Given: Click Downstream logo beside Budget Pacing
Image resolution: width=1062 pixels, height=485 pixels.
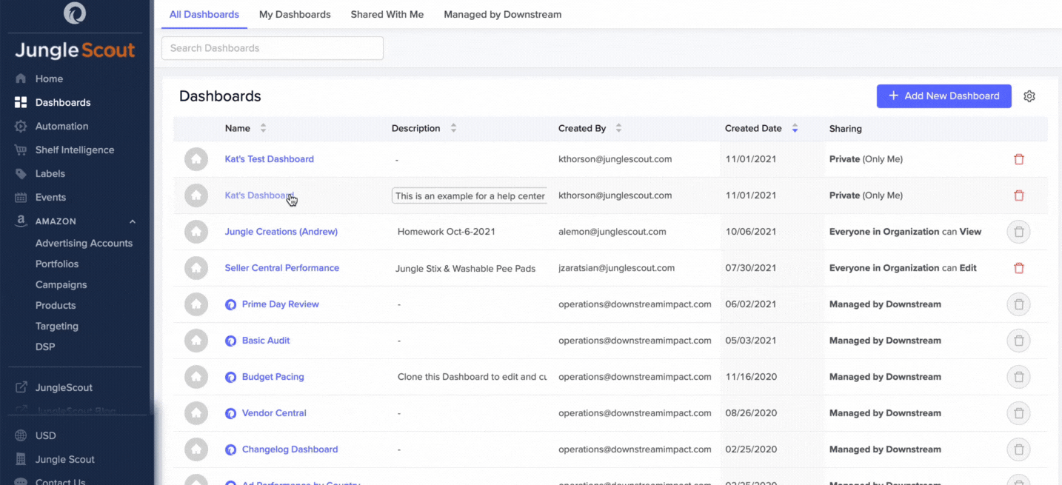Looking at the screenshot, I should click(230, 377).
